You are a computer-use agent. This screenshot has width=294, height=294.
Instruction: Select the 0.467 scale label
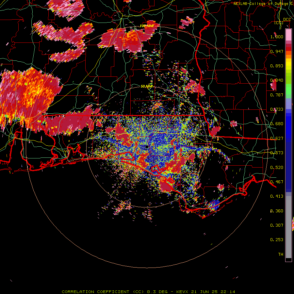click(277, 182)
